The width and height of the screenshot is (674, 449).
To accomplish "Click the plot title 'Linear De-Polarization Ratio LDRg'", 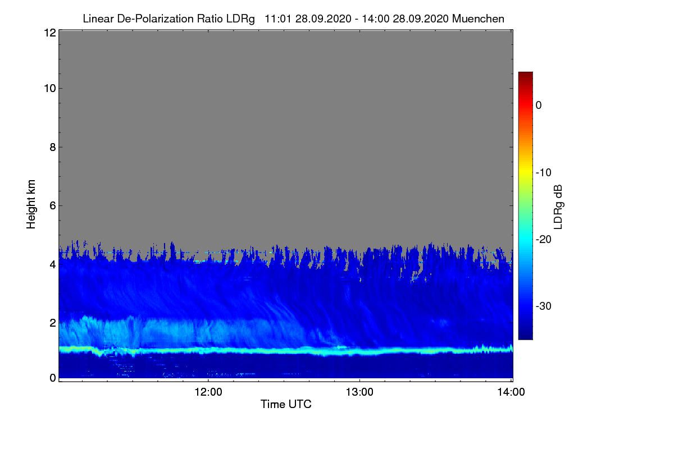I will click(168, 19).
